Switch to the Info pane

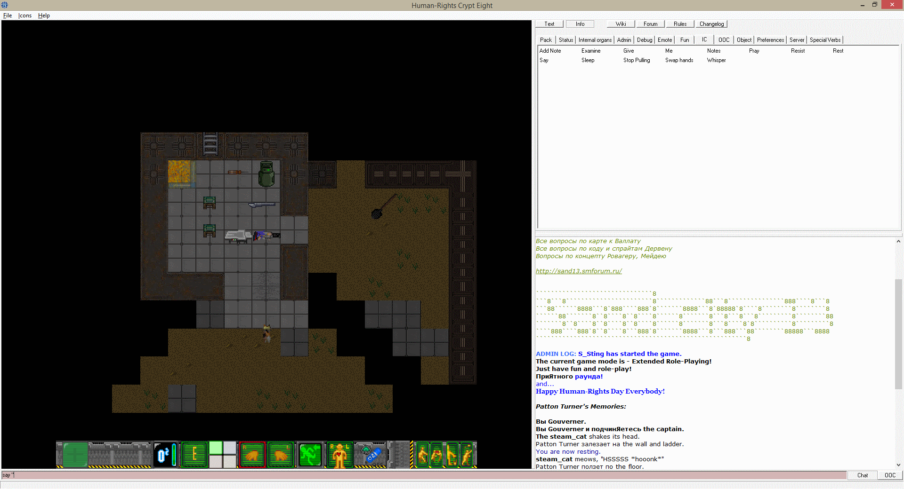point(580,24)
